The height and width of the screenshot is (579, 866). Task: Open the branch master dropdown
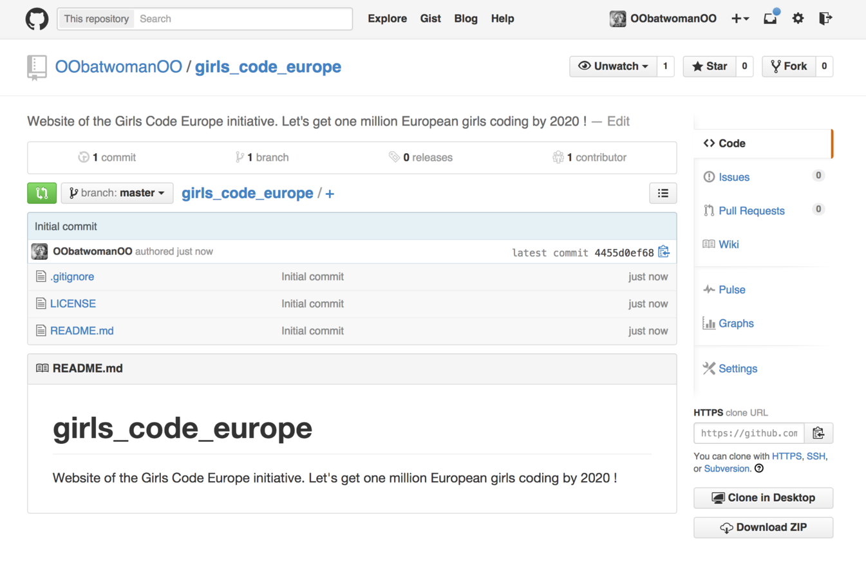tap(117, 193)
